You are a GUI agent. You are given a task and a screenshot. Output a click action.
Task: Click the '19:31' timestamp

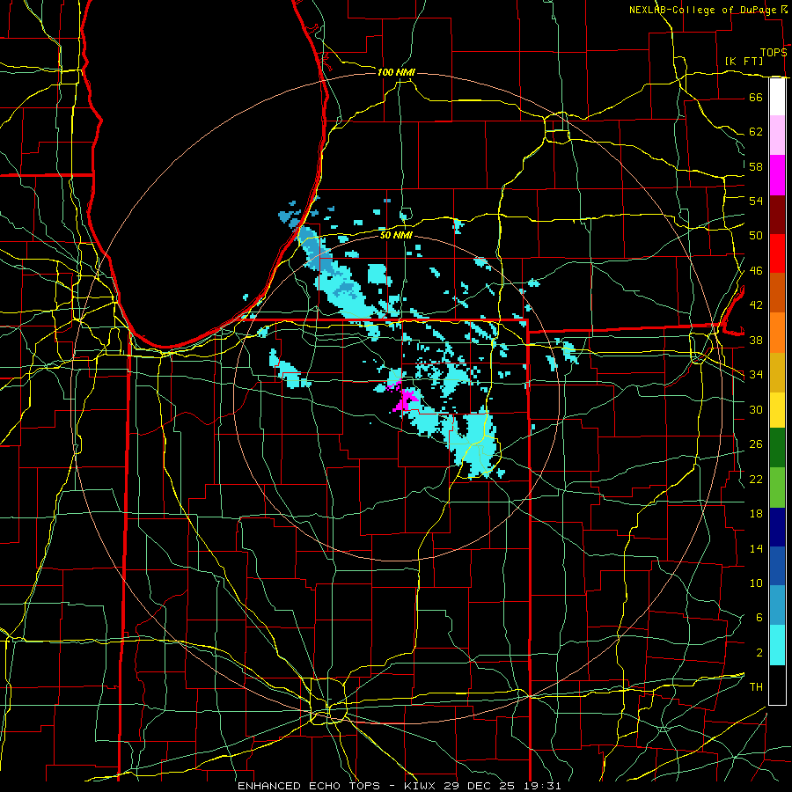tap(541, 786)
